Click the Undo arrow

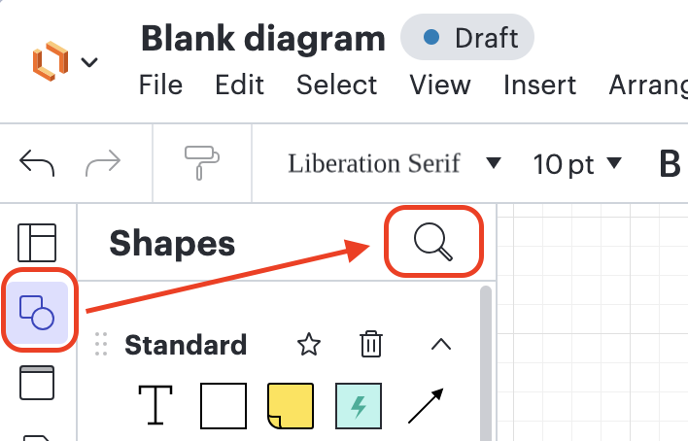[x=37, y=163]
